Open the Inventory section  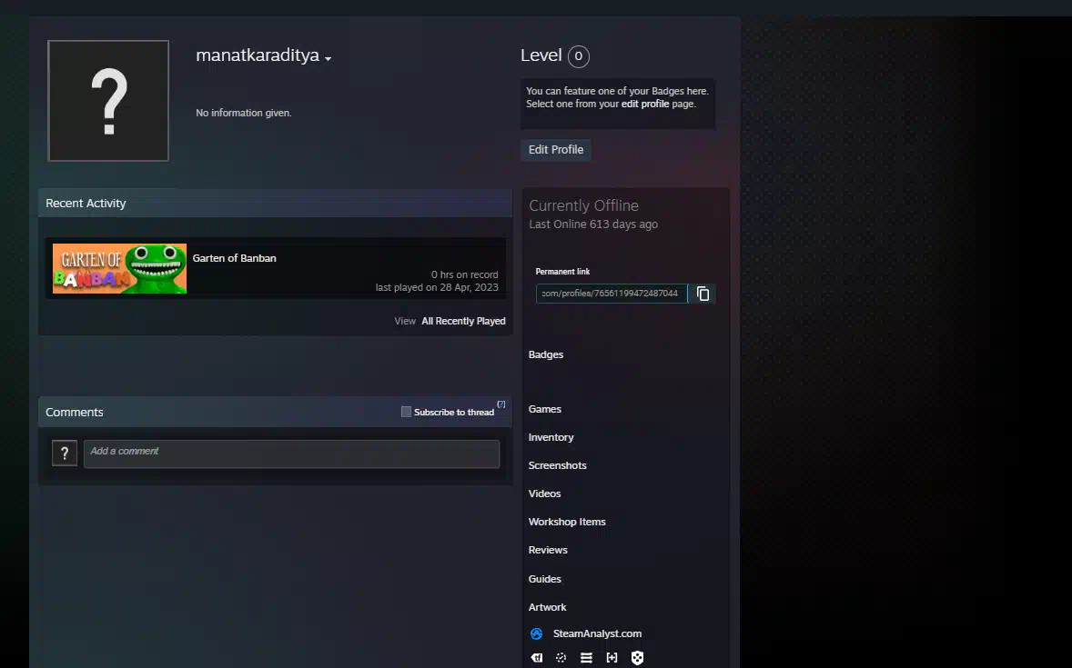click(551, 437)
